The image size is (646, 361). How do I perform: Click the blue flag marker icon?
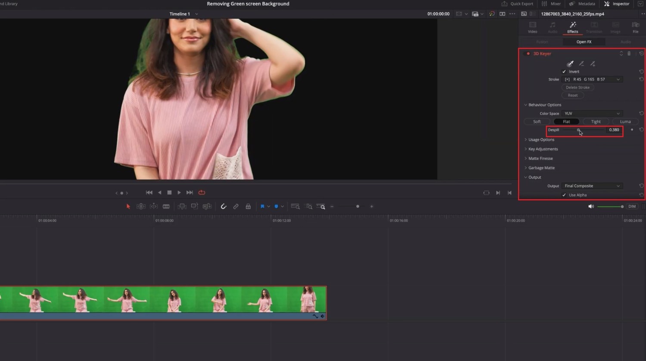[x=262, y=207]
